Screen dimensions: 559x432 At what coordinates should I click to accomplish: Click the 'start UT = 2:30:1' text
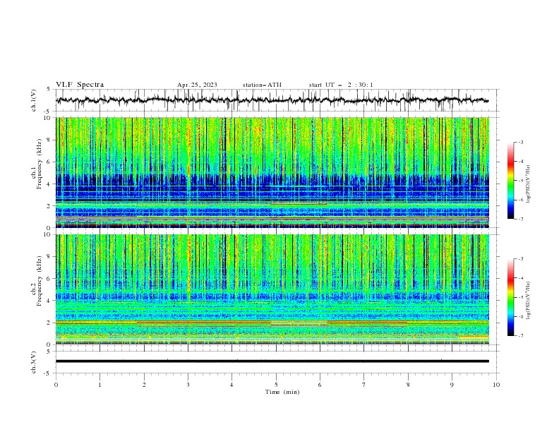[341, 85]
